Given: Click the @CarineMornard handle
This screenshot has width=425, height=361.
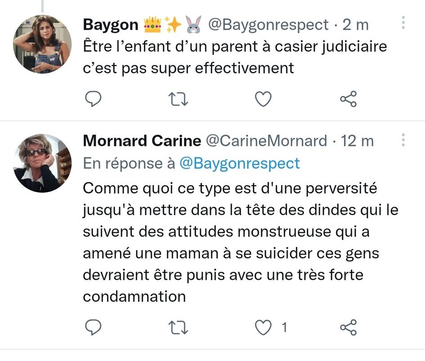Looking at the screenshot, I should click(x=266, y=141).
